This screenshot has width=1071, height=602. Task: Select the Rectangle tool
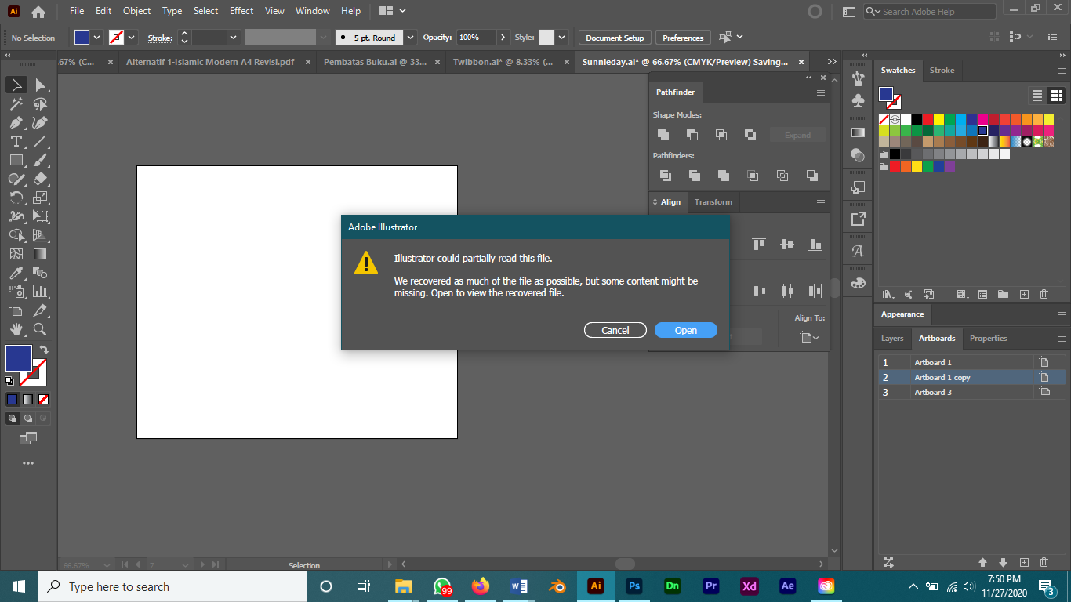pos(16,160)
